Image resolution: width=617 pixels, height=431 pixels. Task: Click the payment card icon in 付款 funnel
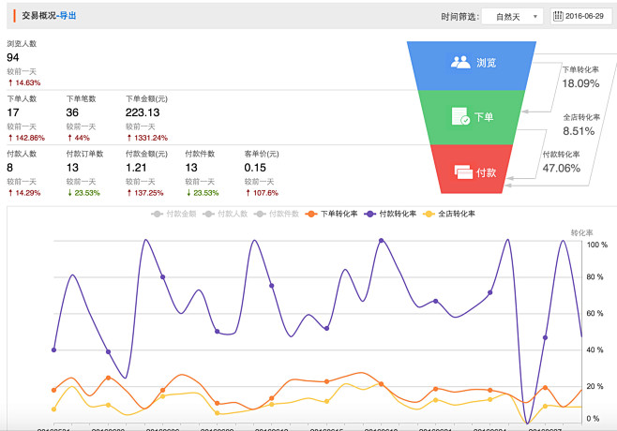(x=463, y=171)
